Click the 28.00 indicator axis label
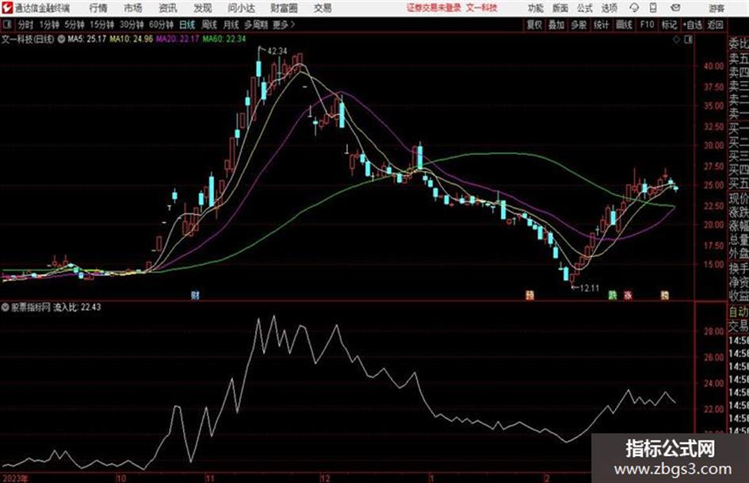 click(713, 332)
